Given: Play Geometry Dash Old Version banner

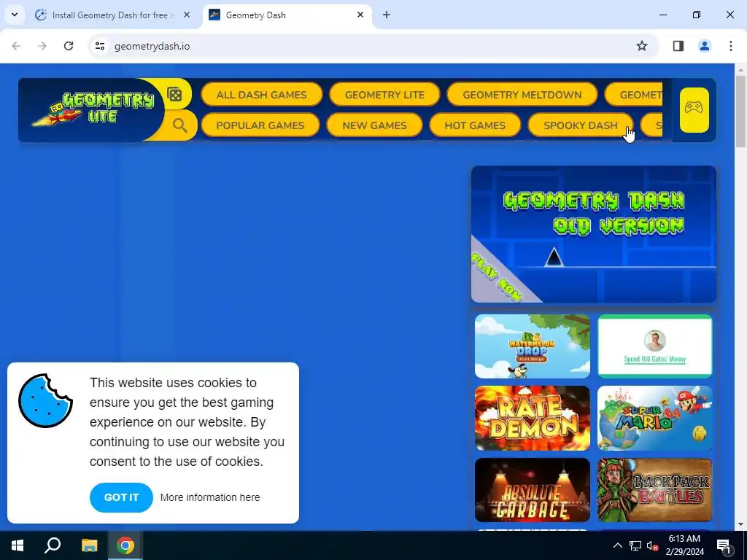Looking at the screenshot, I should [x=594, y=234].
